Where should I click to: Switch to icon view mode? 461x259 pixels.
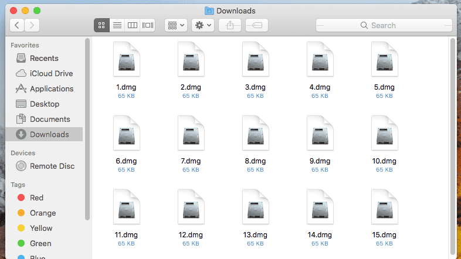(101, 25)
